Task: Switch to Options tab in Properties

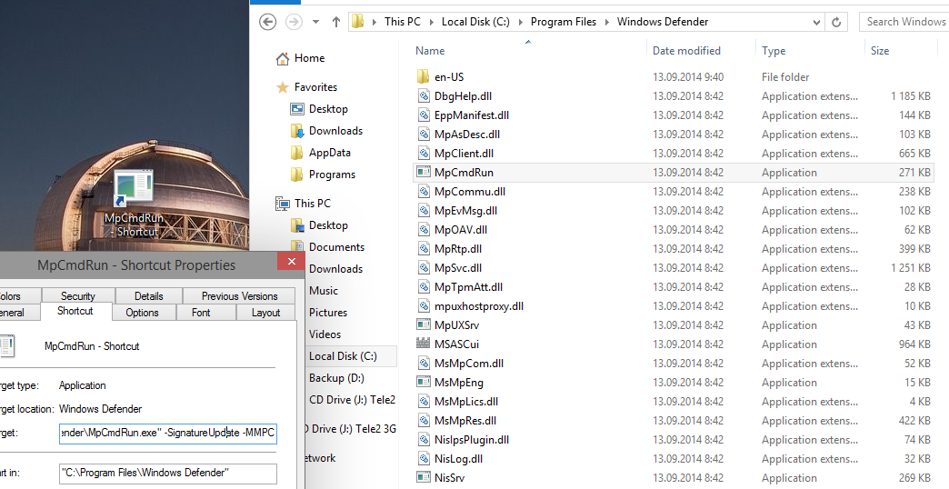Action: [x=142, y=313]
